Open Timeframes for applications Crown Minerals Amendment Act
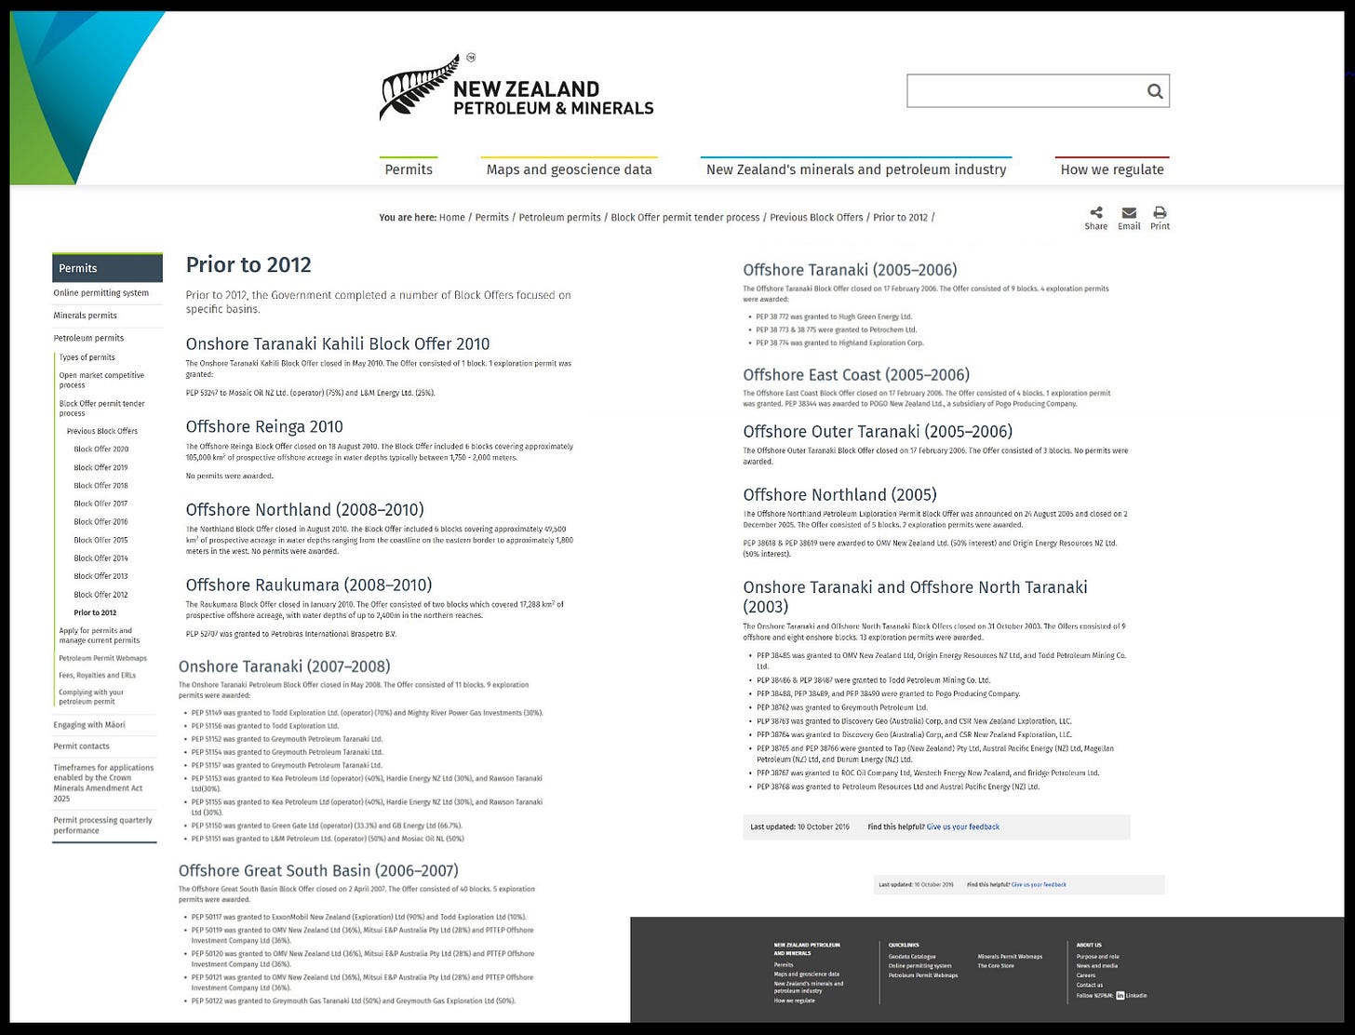1355x1035 pixels. [x=103, y=783]
